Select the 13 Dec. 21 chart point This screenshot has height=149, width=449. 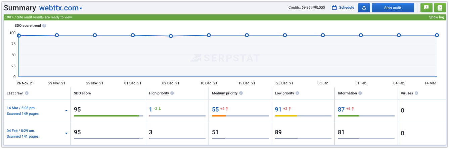[247, 35]
